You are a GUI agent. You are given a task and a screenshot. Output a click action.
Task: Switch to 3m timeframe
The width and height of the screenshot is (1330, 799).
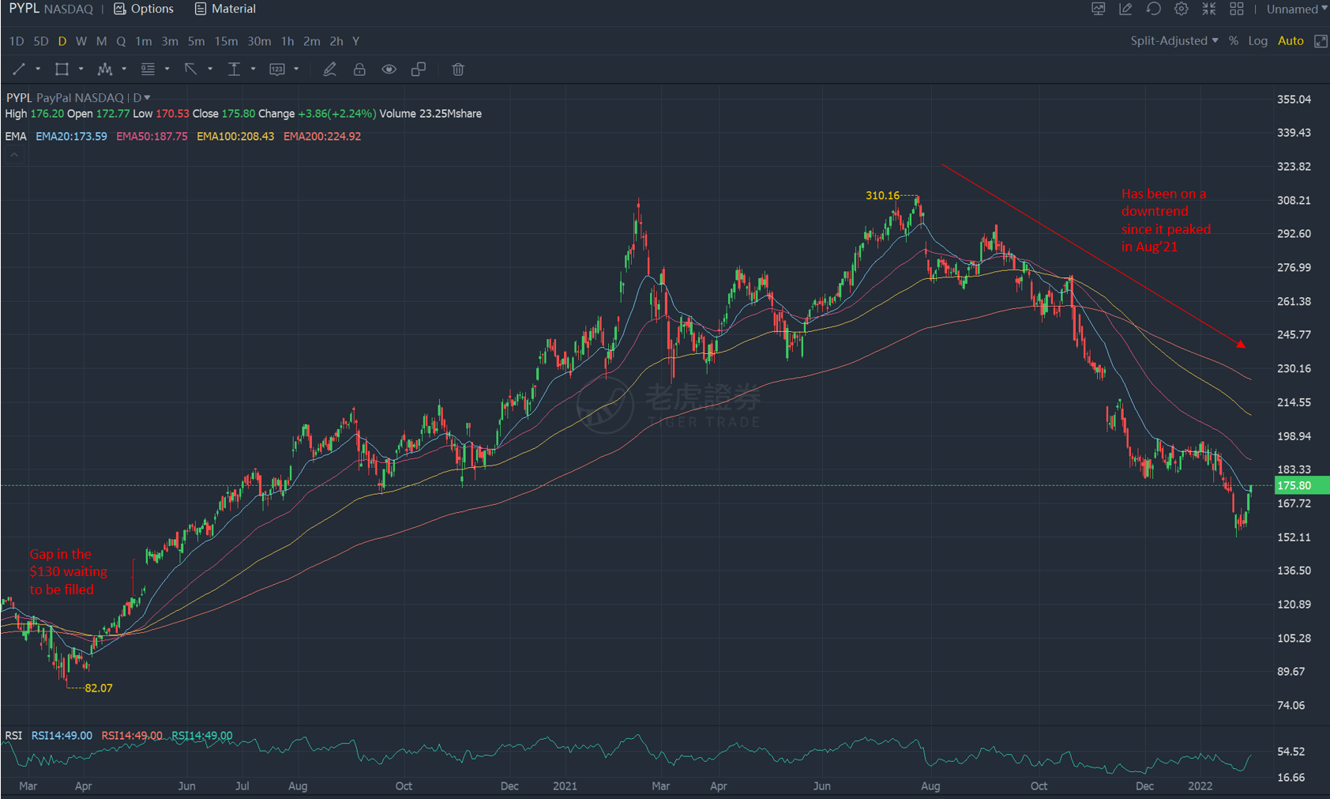[170, 41]
